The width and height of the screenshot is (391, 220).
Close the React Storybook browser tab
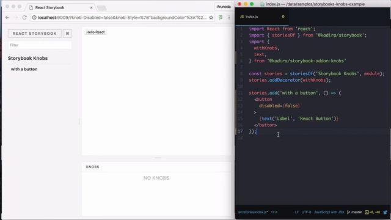pyautogui.click(x=91, y=8)
